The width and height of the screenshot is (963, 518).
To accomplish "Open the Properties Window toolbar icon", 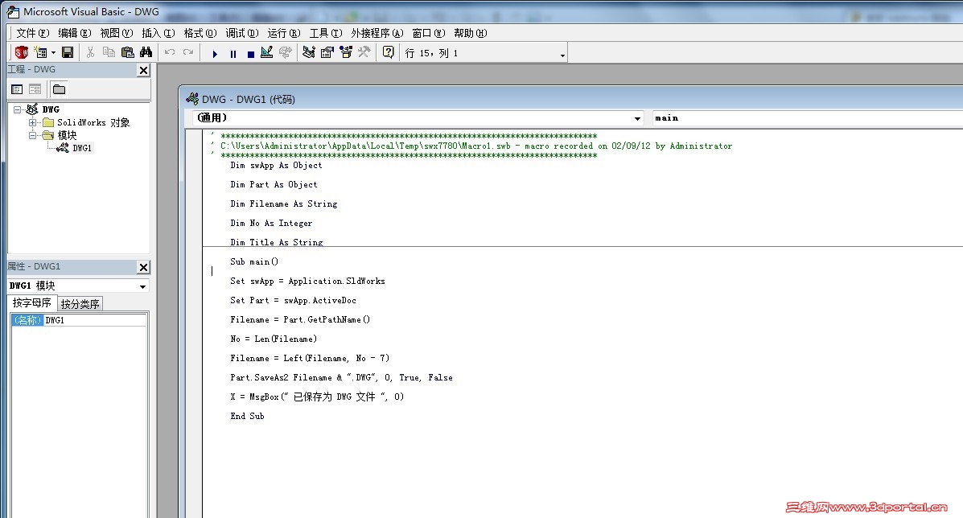I will click(x=327, y=53).
